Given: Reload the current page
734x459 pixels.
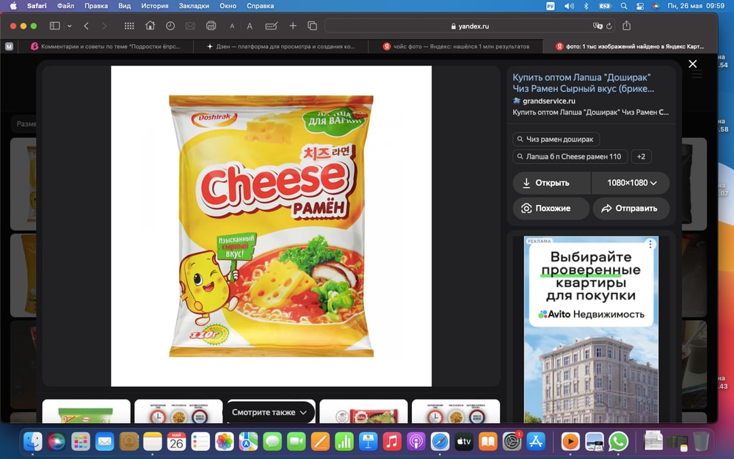Looking at the screenshot, I should coord(609,26).
